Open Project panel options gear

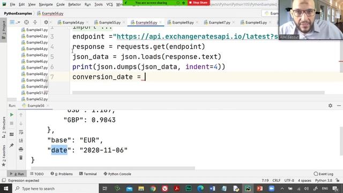pos(46,23)
